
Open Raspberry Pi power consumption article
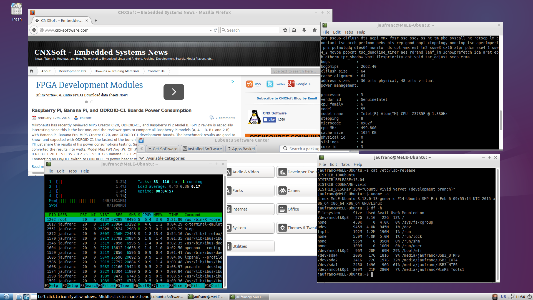112,110
